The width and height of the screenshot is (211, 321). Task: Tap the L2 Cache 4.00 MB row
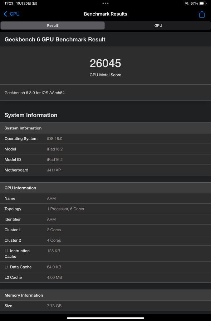(105, 277)
